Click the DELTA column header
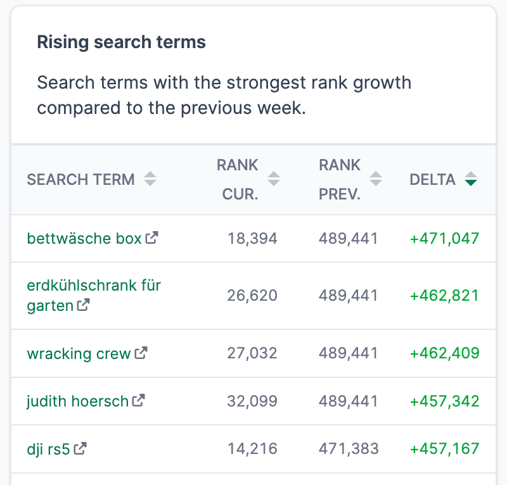The width and height of the screenshot is (507, 485). click(x=433, y=179)
